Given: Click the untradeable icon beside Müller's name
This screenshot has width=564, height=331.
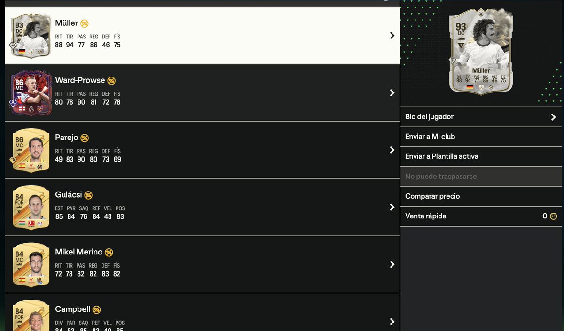Looking at the screenshot, I should click(x=85, y=23).
